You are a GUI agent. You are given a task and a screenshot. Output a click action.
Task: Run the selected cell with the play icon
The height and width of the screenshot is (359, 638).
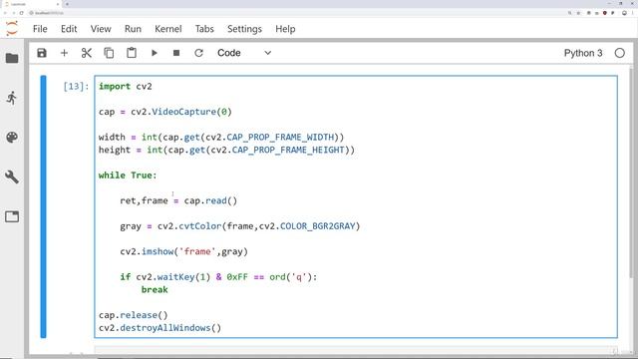(155, 53)
